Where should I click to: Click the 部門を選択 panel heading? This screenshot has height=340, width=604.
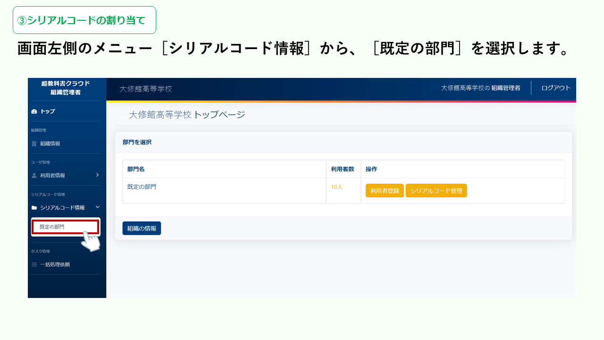(x=137, y=142)
